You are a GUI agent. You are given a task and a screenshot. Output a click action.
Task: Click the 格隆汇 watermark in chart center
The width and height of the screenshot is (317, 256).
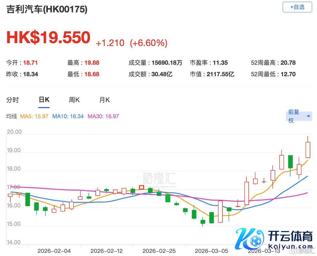[159, 179]
